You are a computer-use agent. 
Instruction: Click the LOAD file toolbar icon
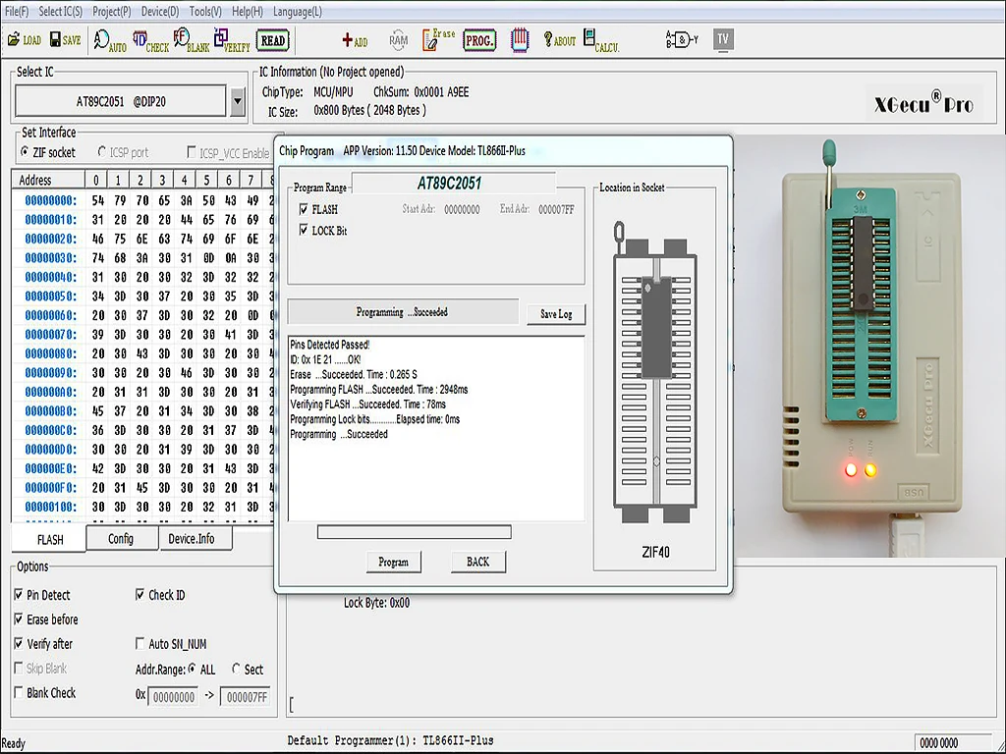25,40
